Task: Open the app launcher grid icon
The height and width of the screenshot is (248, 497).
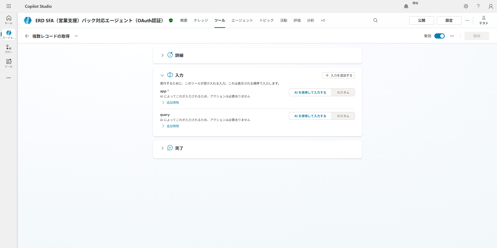Action: [x=9, y=6]
